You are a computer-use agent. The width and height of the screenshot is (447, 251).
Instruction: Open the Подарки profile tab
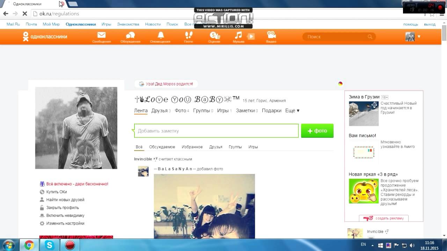(x=271, y=111)
